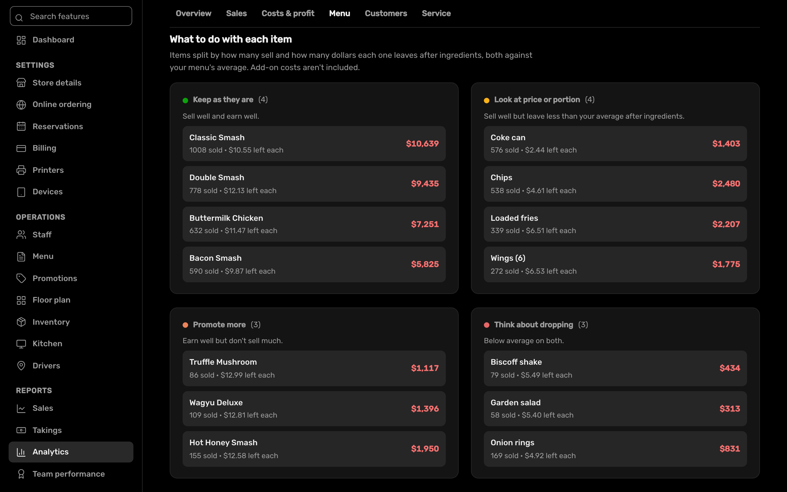Click the Dashboard grid icon
This screenshot has height=492, width=787.
pos(21,40)
